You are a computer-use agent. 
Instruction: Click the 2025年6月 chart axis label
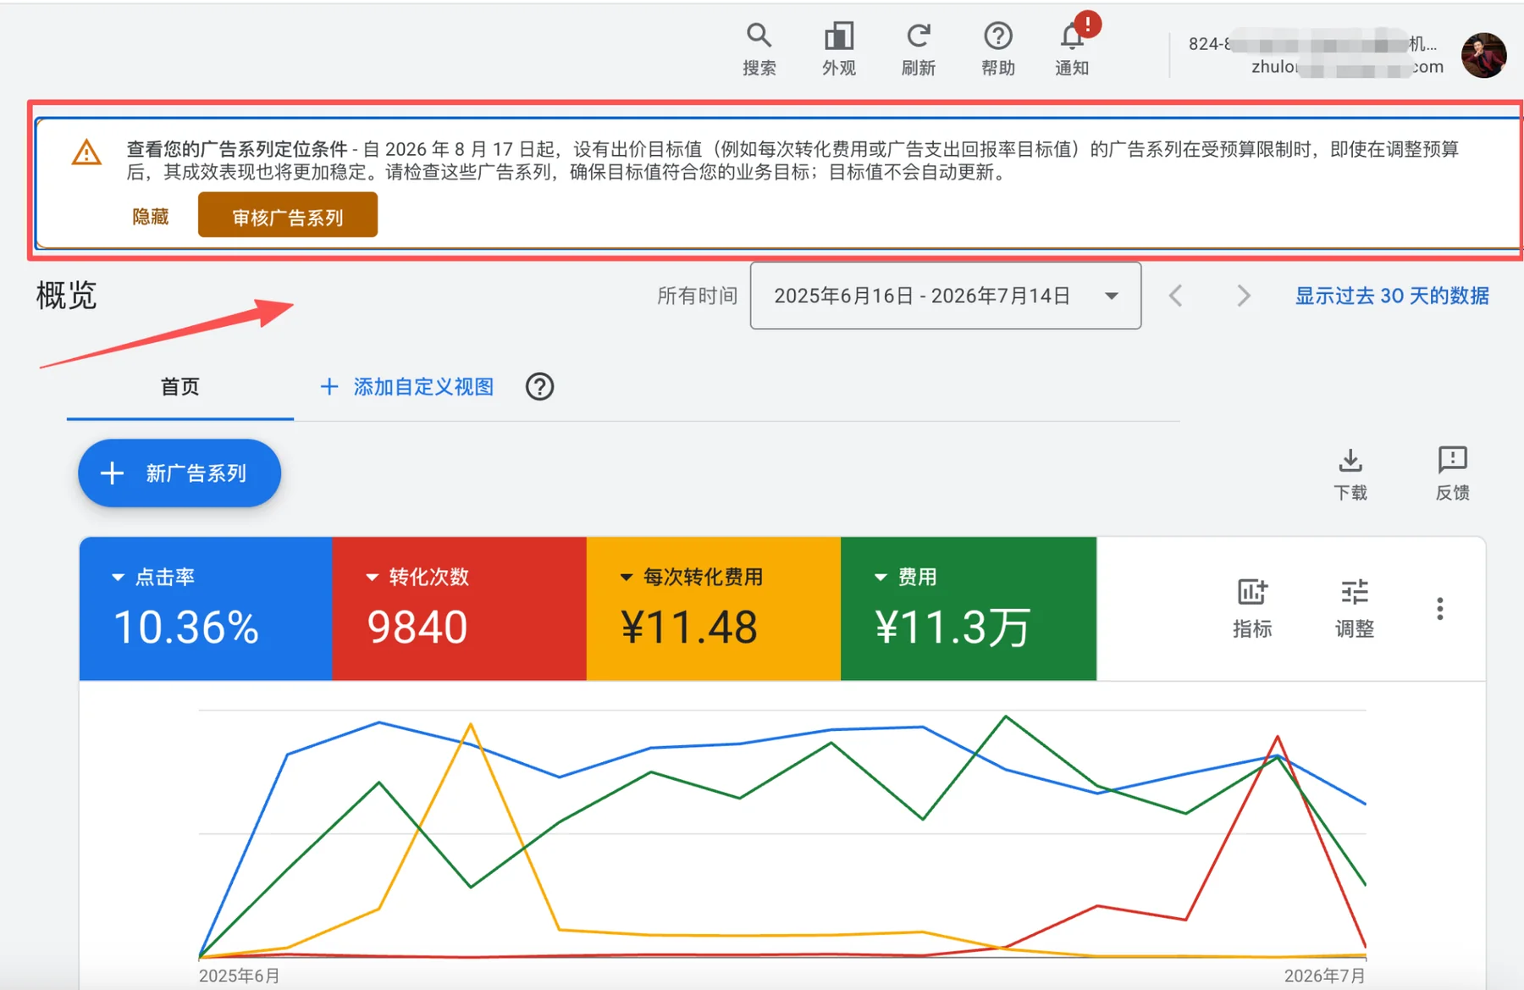pyautogui.click(x=240, y=976)
